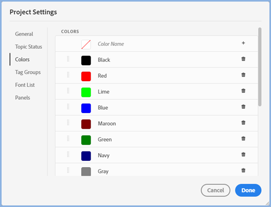Image resolution: width=271 pixels, height=207 pixels.
Task: Open the empty new-color swatch picker
Action: (86, 45)
